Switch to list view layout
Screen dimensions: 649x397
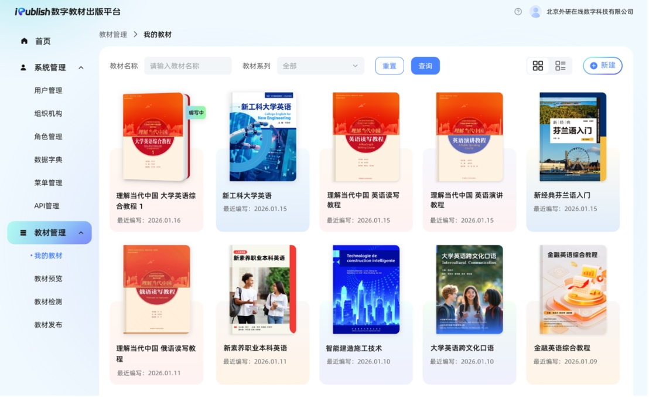561,66
